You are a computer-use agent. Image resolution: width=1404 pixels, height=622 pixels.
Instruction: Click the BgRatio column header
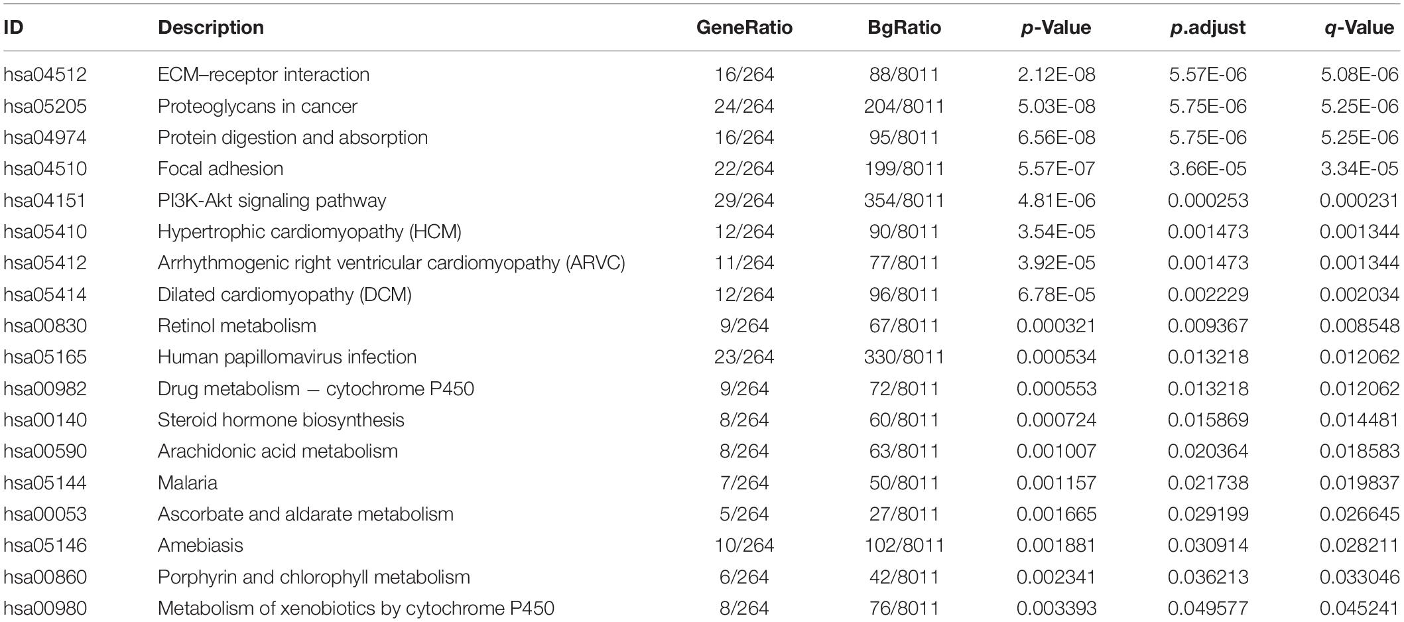pyautogui.click(x=904, y=27)
